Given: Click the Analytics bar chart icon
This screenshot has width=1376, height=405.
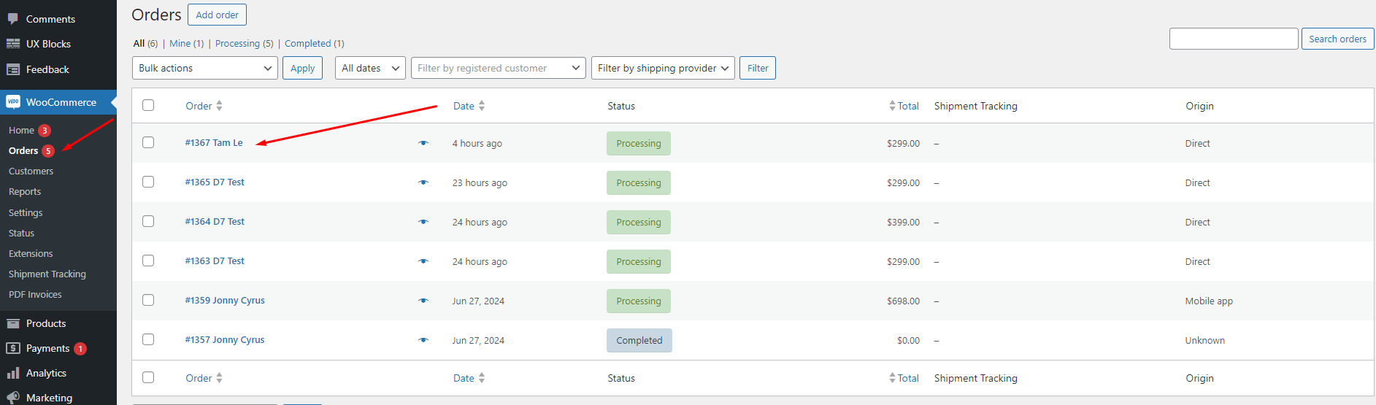Looking at the screenshot, I should (13, 373).
